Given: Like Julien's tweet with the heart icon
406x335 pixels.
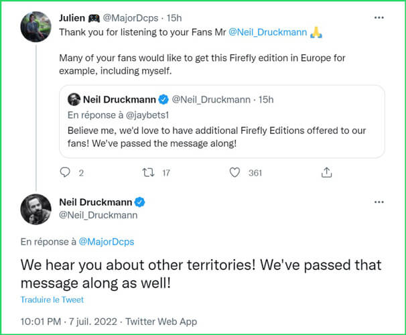Looking at the screenshot, I should (x=234, y=173).
